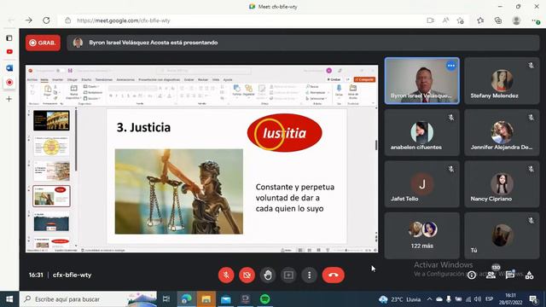546x307 pixels.
Task: Reload the Meet page
Action: [46, 20]
